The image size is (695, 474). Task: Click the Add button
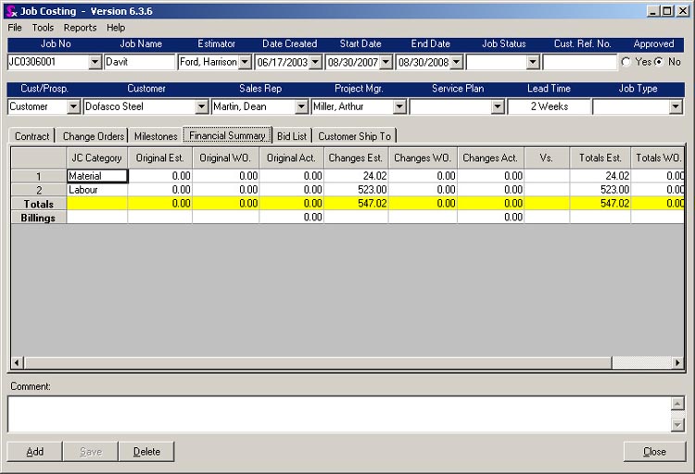click(x=35, y=452)
